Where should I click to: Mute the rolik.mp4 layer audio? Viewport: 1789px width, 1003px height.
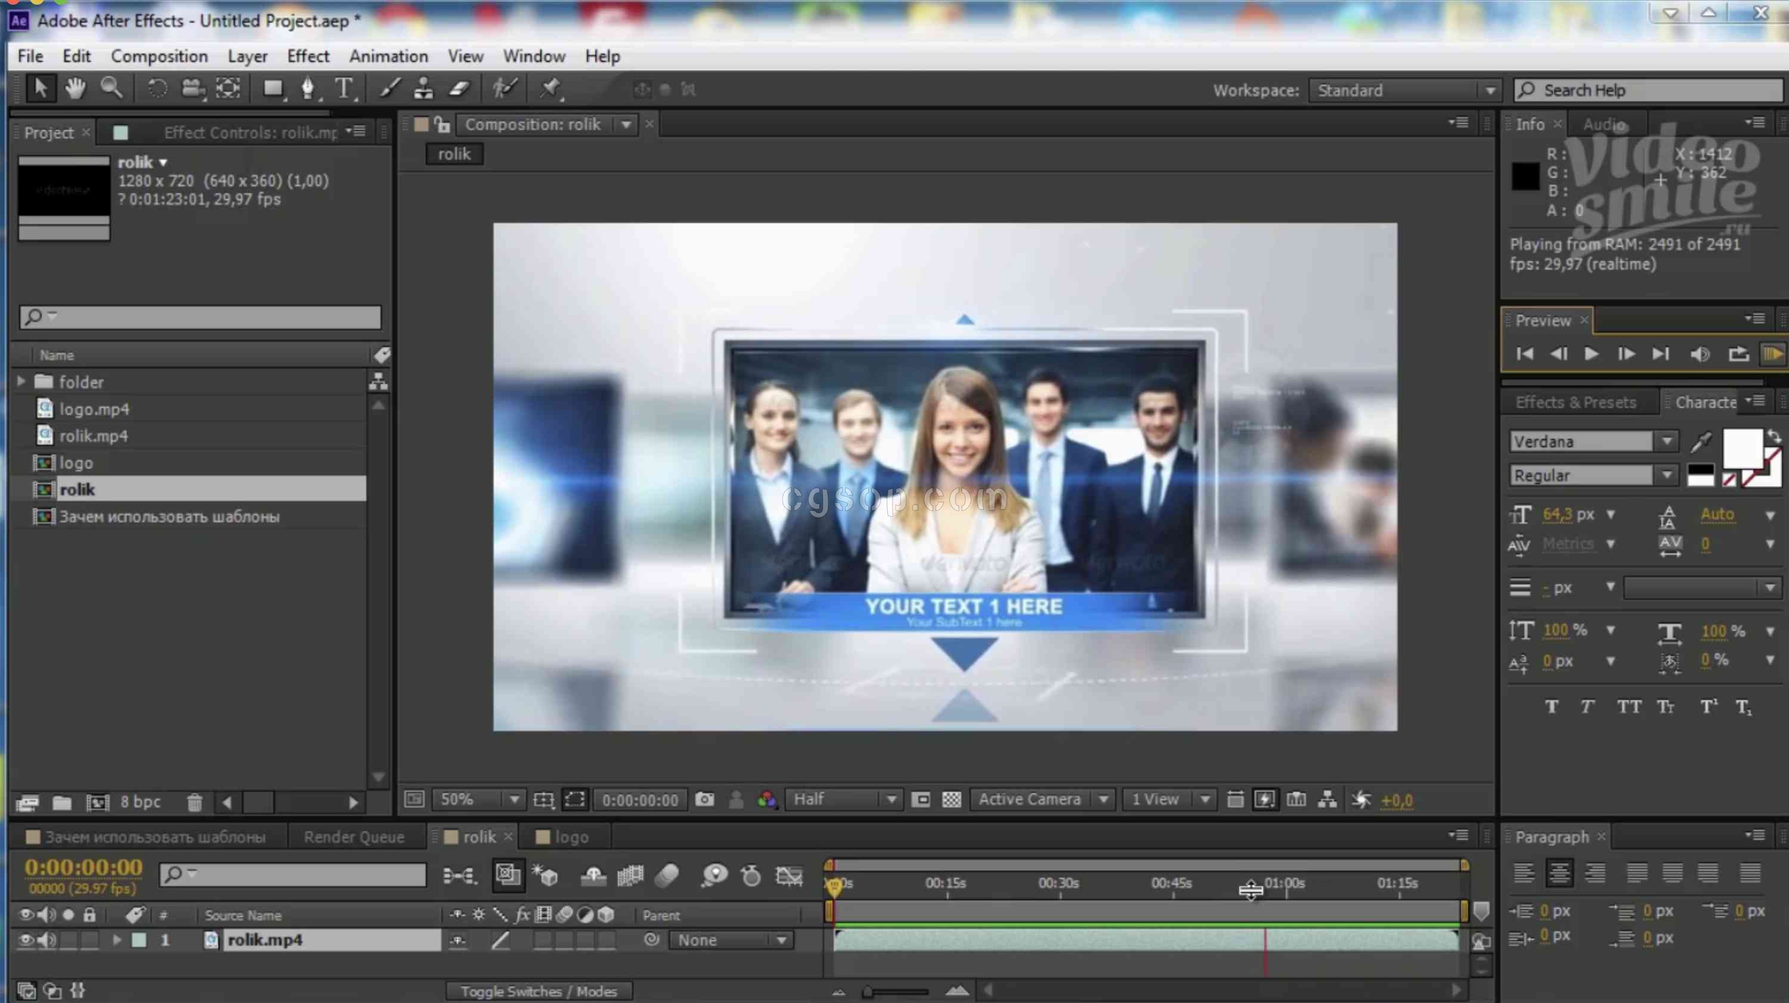click(47, 940)
